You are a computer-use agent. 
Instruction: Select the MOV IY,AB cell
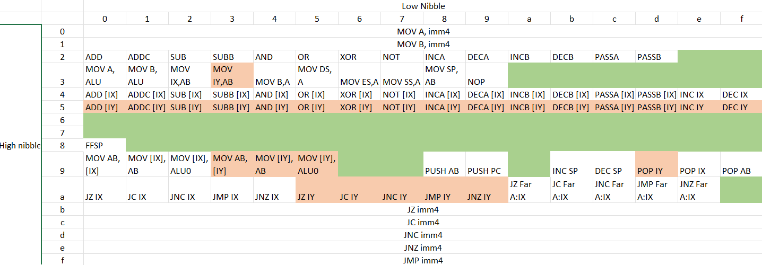(x=232, y=76)
